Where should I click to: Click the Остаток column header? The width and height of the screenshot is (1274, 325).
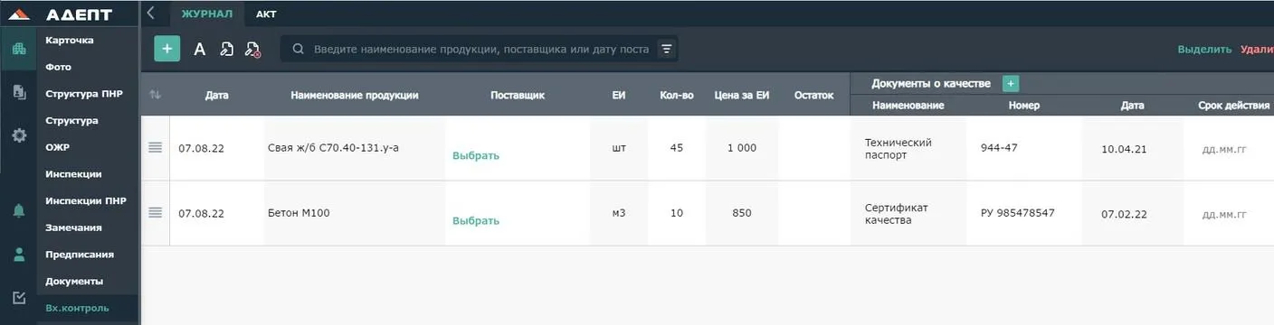click(813, 95)
